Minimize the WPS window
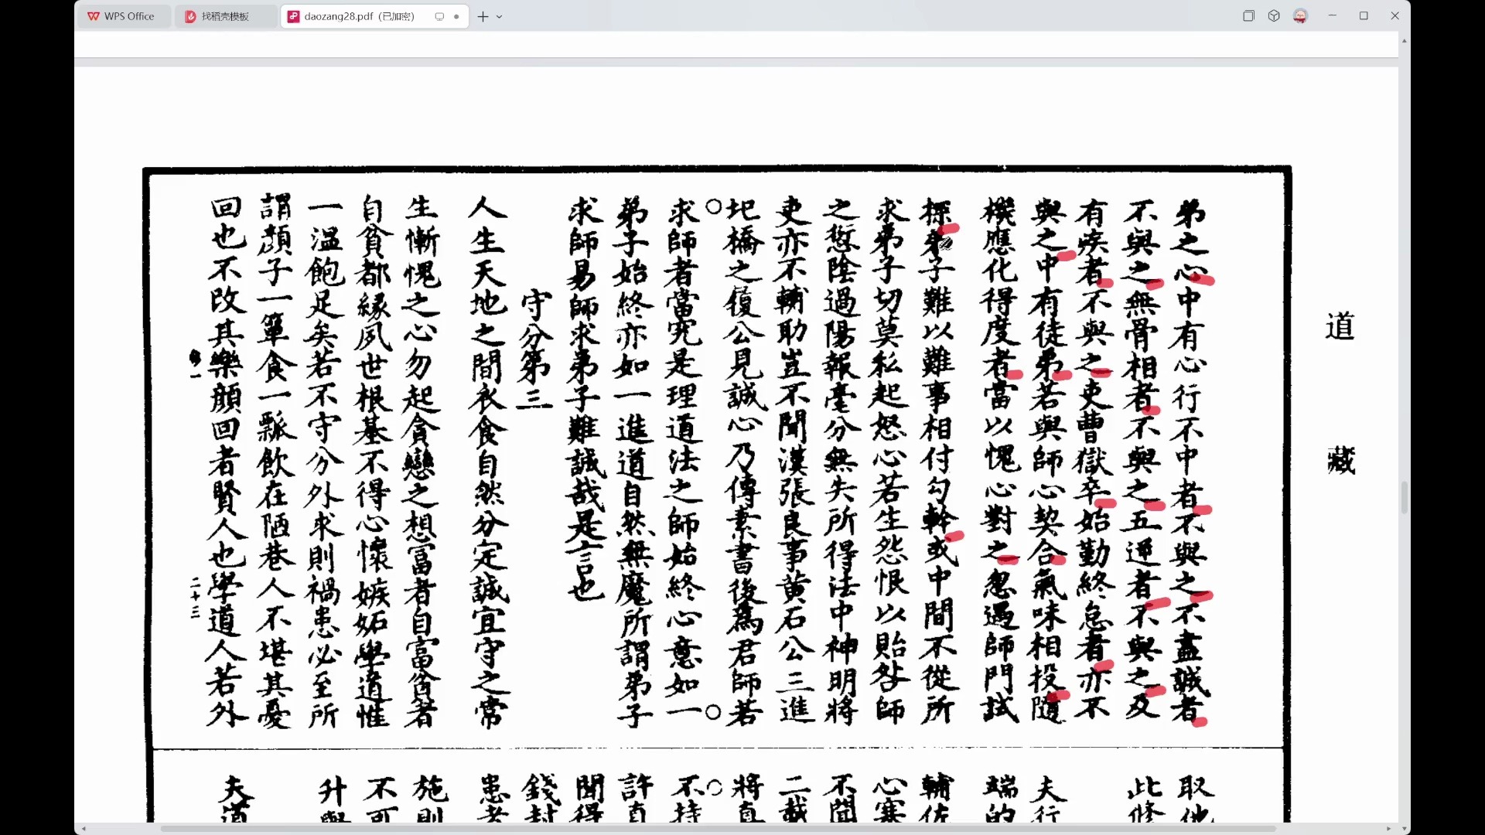The image size is (1485, 835). 1333,15
